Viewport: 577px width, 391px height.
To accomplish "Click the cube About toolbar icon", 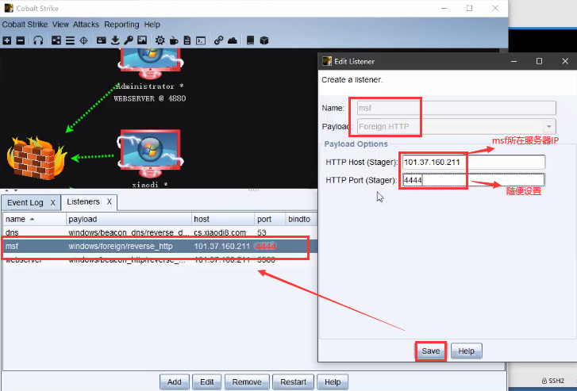I will pyautogui.click(x=264, y=40).
